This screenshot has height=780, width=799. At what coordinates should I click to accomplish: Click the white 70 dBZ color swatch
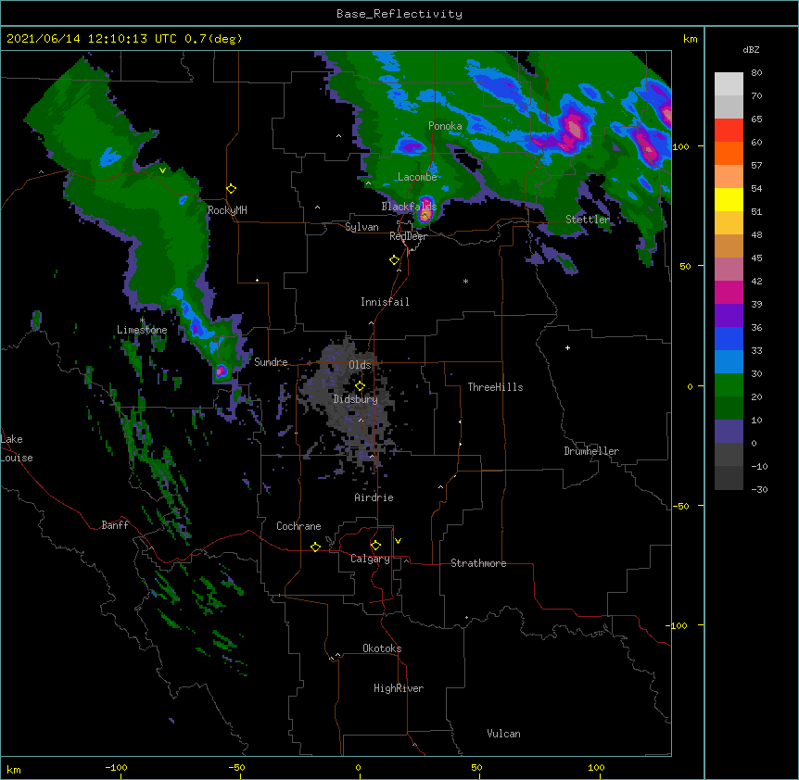[729, 84]
